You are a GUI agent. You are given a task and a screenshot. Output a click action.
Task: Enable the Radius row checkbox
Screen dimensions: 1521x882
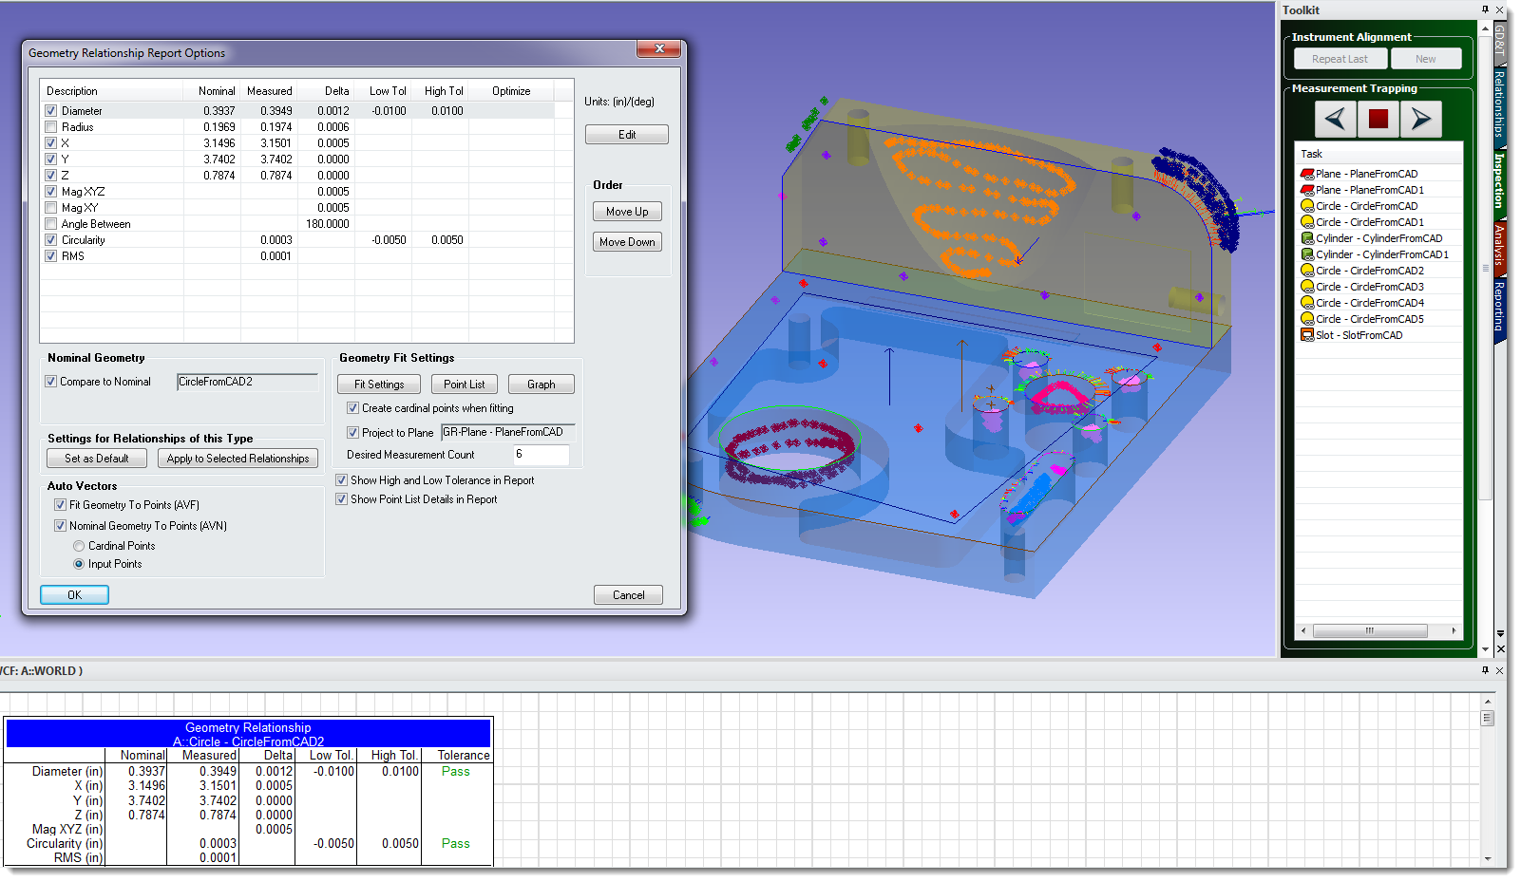point(51,127)
